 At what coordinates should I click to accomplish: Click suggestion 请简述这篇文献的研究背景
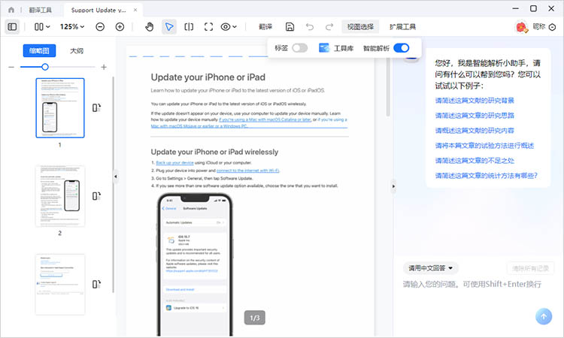475,101
